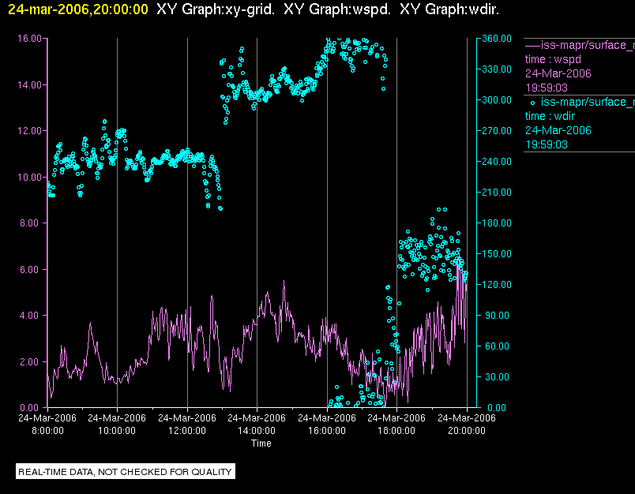Click the 18:00:00 time axis label

click(x=396, y=431)
